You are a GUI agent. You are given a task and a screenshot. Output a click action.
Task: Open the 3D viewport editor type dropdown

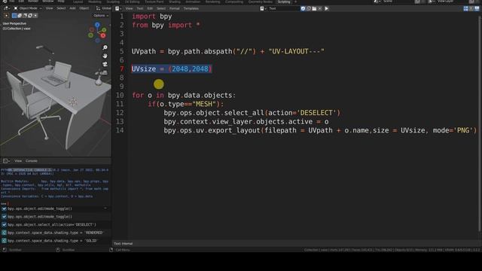coord(6,8)
